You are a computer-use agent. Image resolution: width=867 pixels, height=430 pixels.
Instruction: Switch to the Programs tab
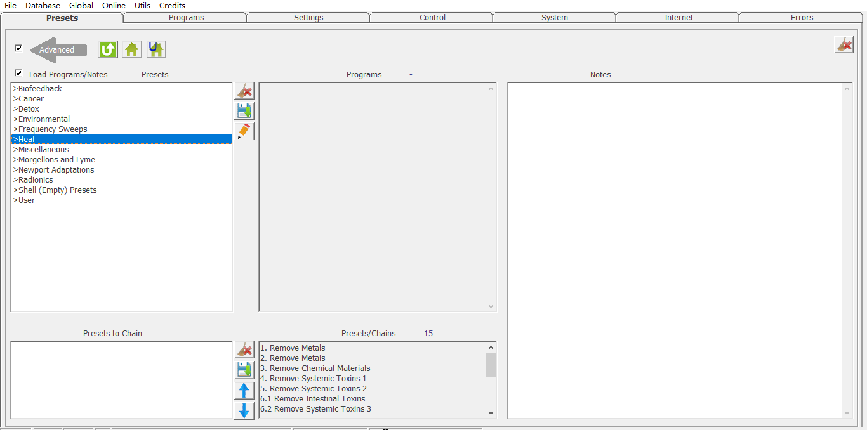tap(186, 18)
